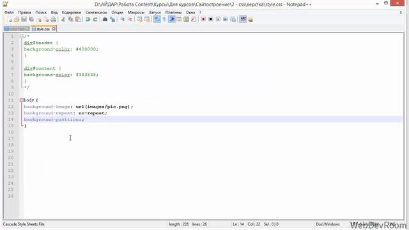
Task: Toggle synchronized horizontal scrolling
Action: click(x=147, y=19)
